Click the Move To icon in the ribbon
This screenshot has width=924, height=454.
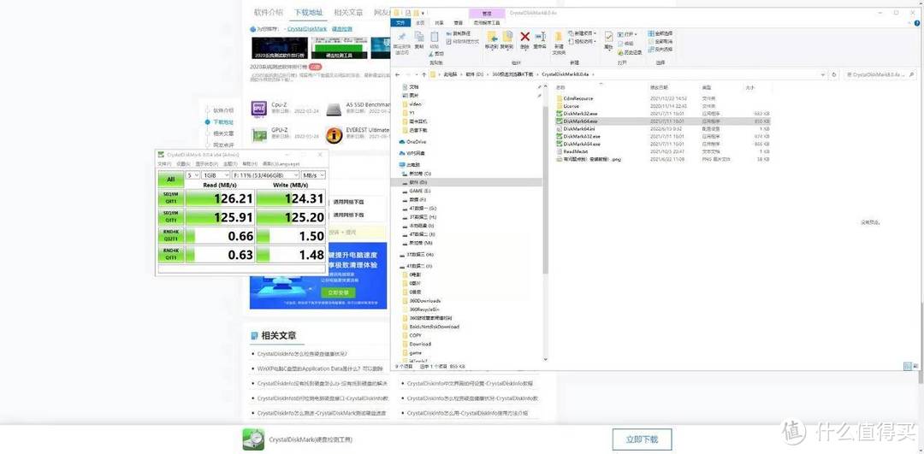click(x=491, y=37)
